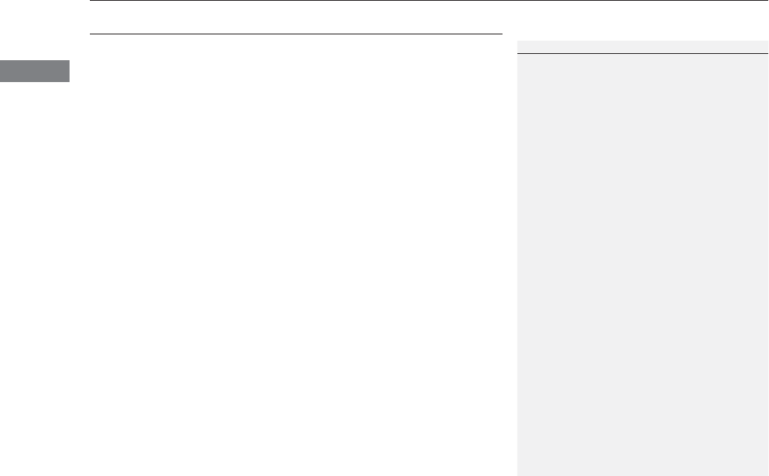Click the right edge of the dark gray tab
Viewport: 769px width, 476px height.
point(66,71)
